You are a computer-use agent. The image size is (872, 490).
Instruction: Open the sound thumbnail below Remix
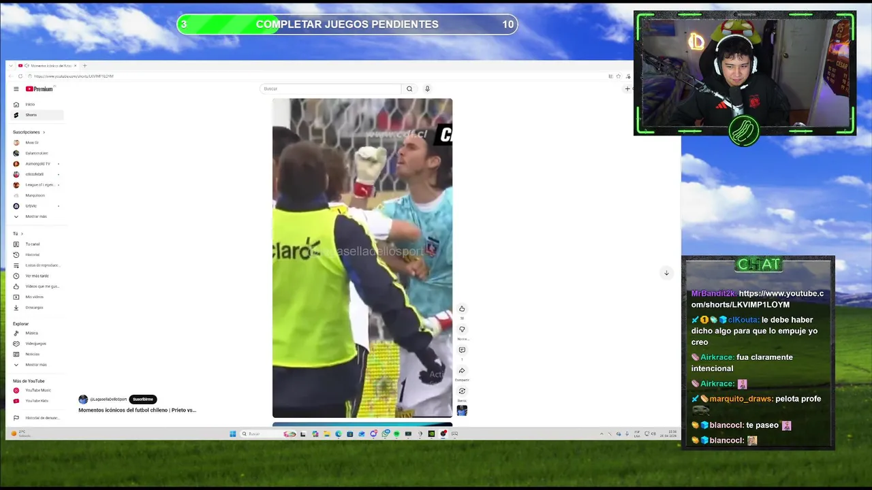click(x=462, y=410)
